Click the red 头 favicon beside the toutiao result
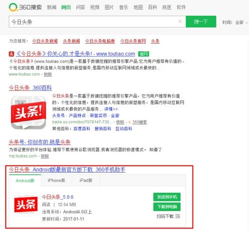249x231 pixels. (x=11, y=54)
